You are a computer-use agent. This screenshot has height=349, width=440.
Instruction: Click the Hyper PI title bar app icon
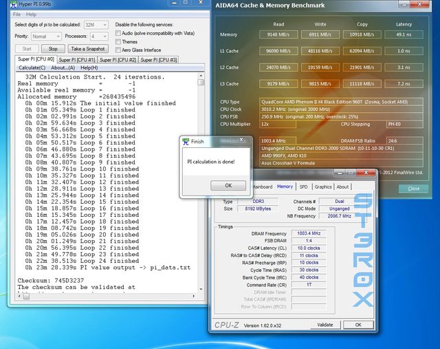(13, 4)
